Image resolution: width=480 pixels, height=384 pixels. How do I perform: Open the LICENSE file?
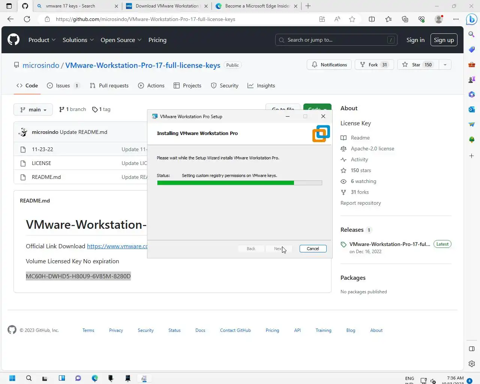point(41,163)
